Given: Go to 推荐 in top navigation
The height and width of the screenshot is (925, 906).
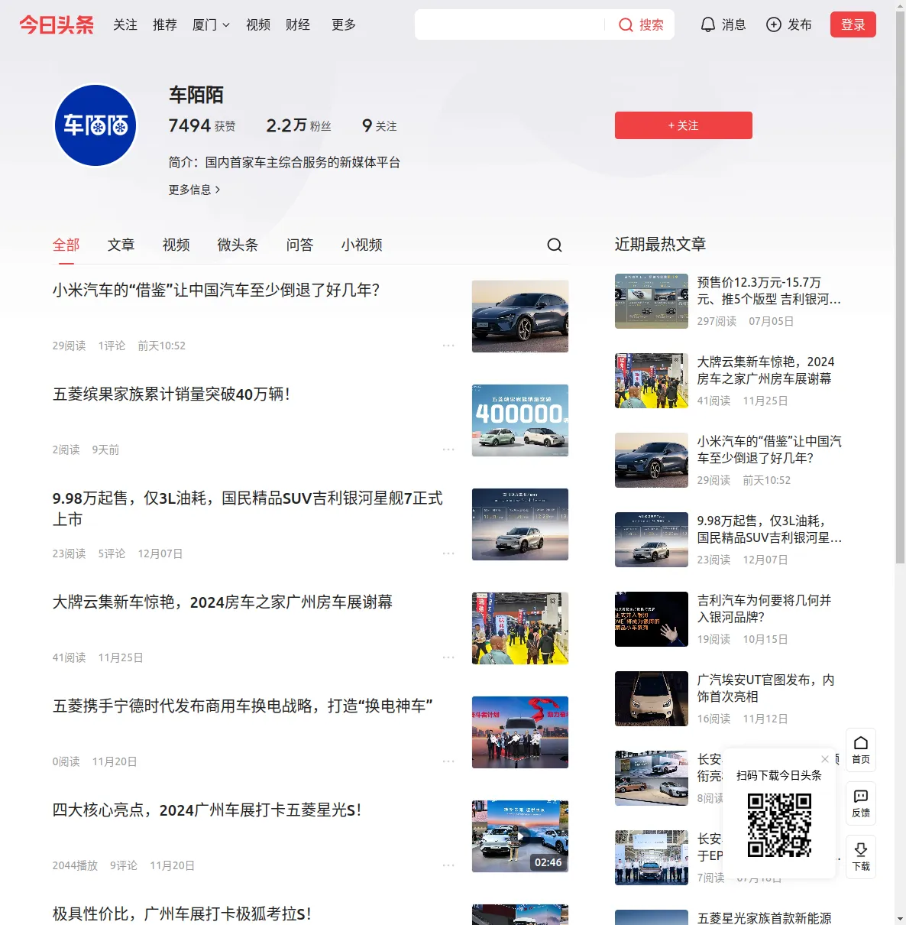Looking at the screenshot, I should (x=165, y=24).
